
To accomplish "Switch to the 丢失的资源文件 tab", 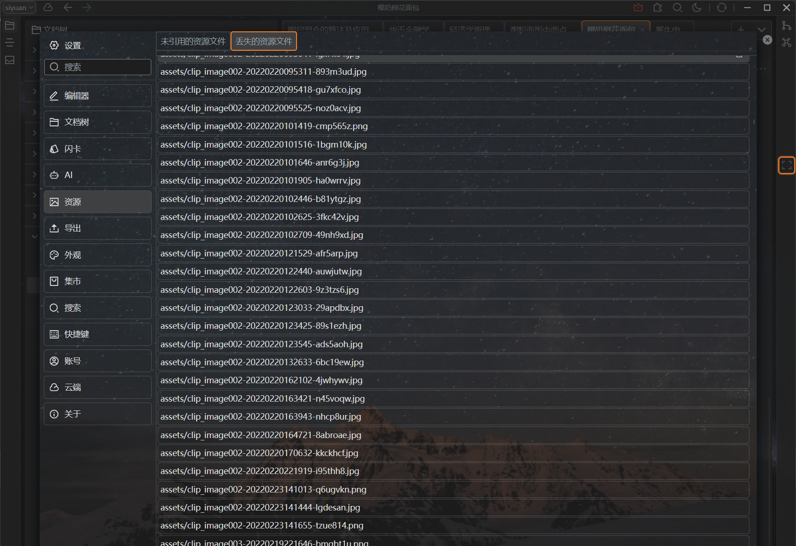I will pyautogui.click(x=264, y=42).
